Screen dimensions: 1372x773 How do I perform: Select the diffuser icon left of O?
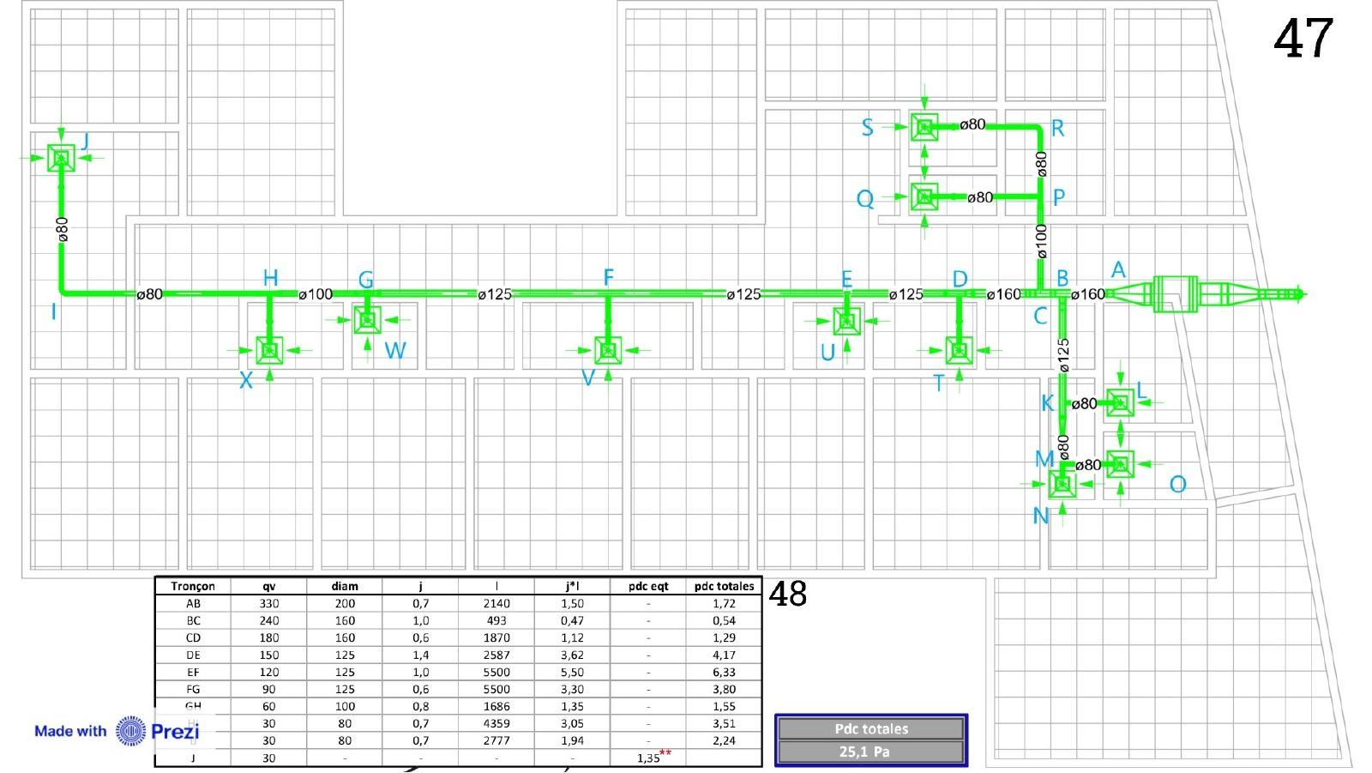pos(1120,464)
